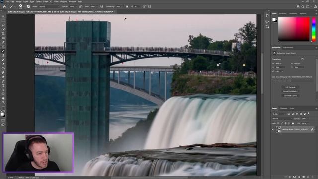Select the Zoom tool
This screenshot has width=318, height=179.
tap(3, 103)
